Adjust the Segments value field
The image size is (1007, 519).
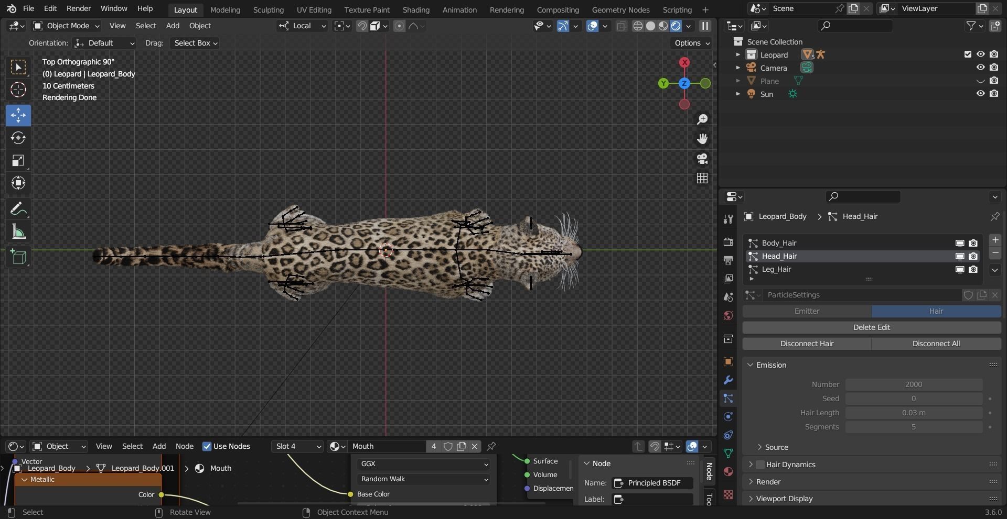[914, 427]
